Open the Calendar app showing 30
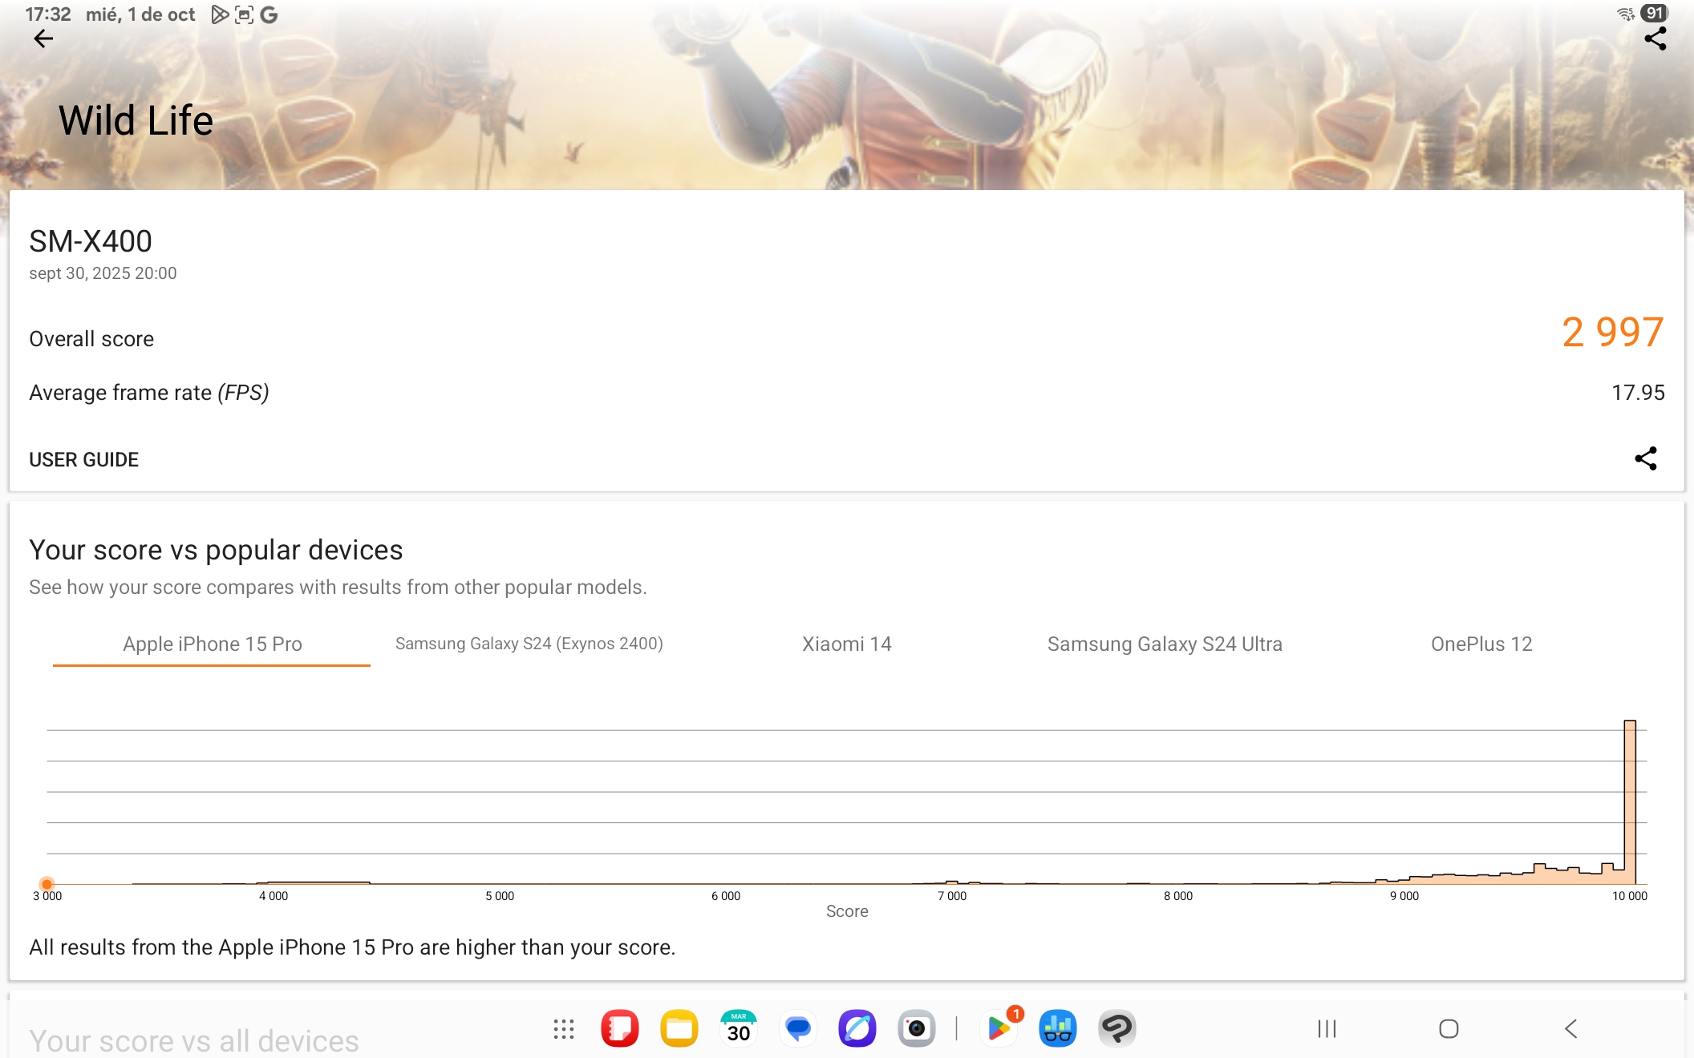 click(738, 1028)
